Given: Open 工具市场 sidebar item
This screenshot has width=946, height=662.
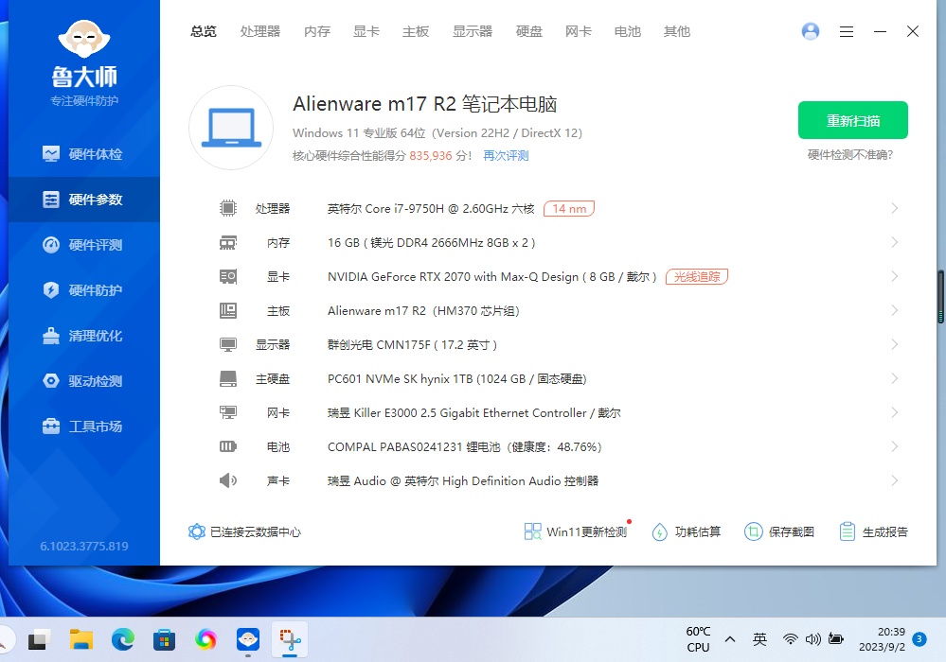Looking at the screenshot, I should [82, 427].
